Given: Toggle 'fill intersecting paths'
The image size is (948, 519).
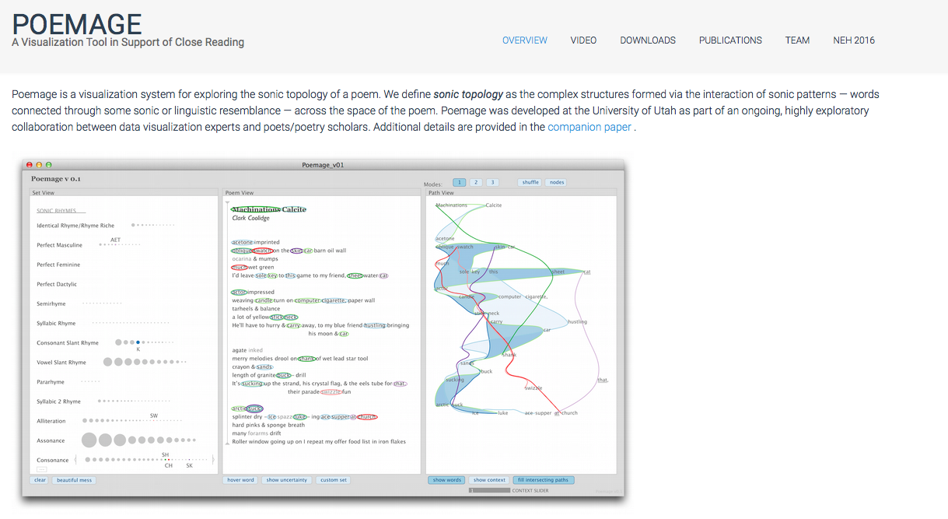Looking at the screenshot, I should coord(544,480).
